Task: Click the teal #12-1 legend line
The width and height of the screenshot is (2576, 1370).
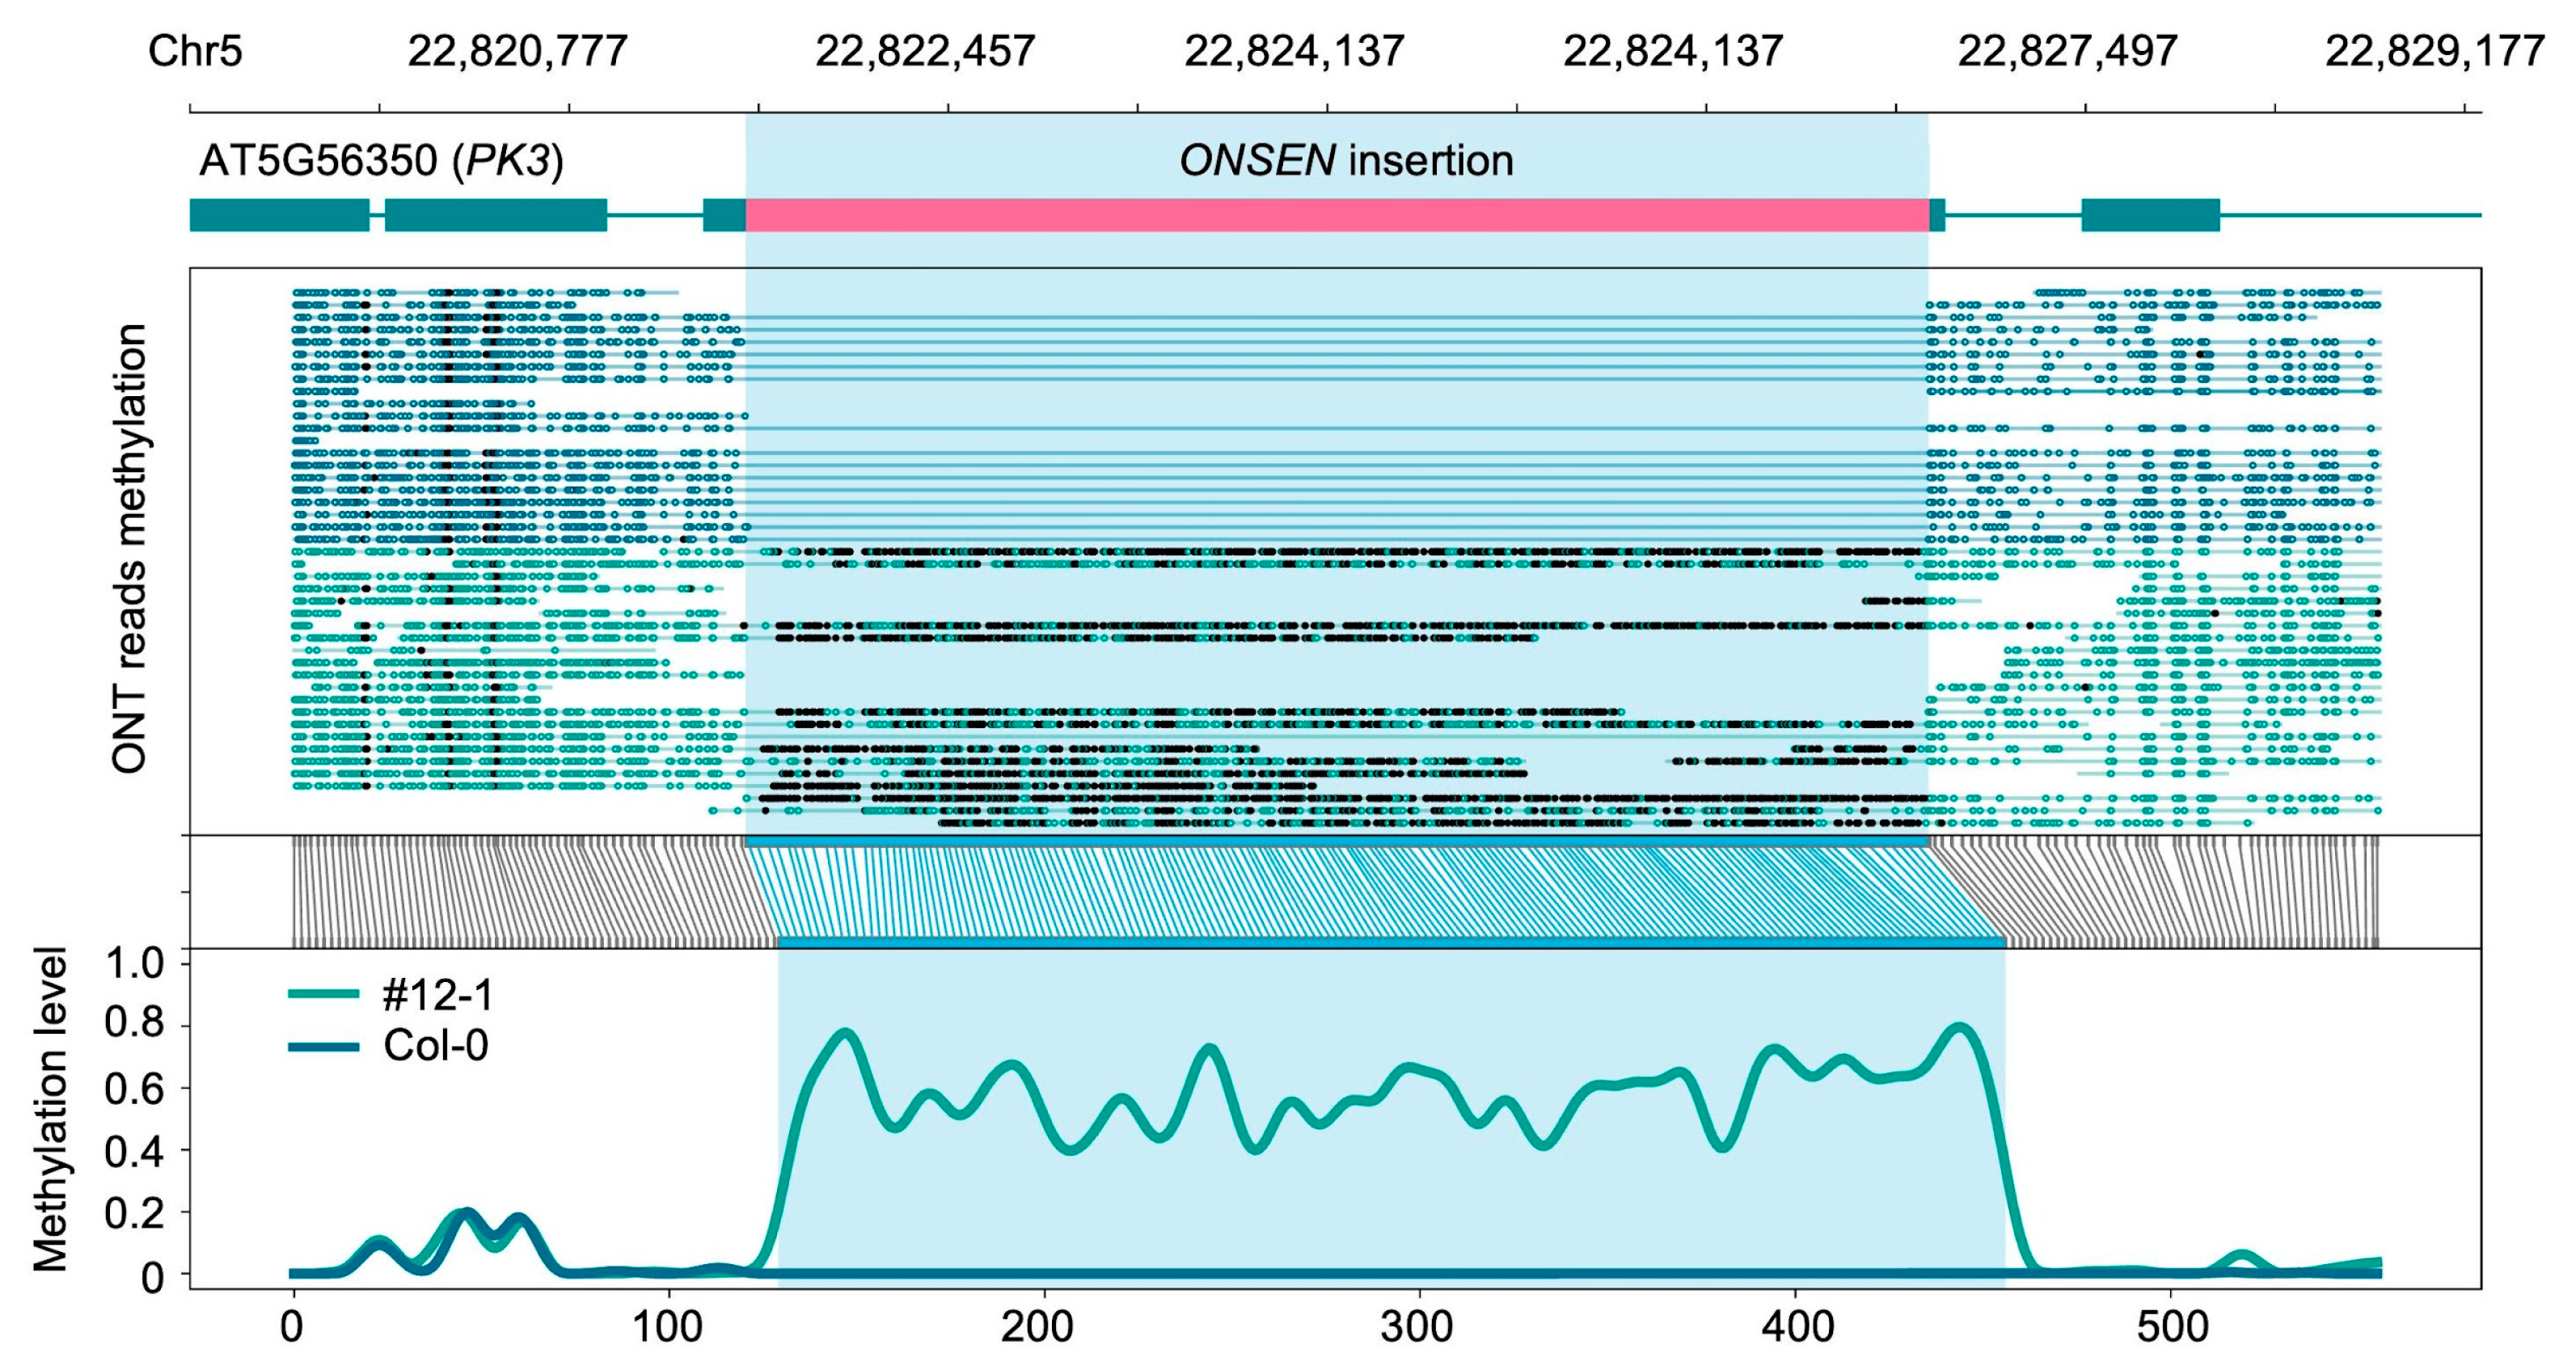Action: pyautogui.click(x=323, y=993)
